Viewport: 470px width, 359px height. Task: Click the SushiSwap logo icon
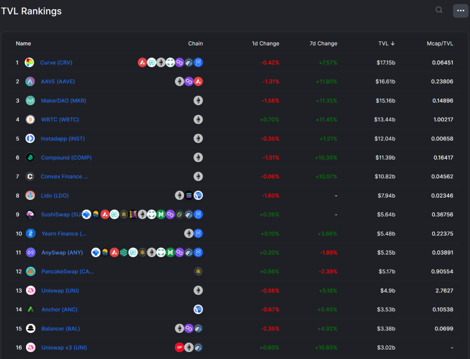pyautogui.click(x=30, y=214)
